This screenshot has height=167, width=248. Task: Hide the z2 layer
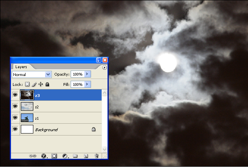coord(15,106)
